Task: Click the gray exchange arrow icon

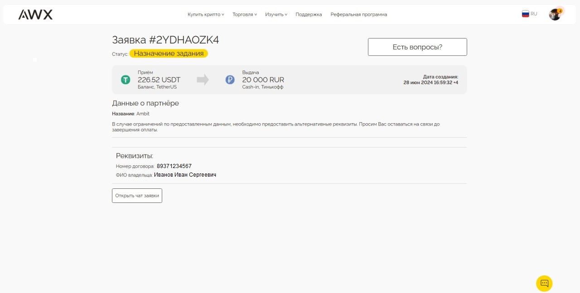Action: click(203, 80)
